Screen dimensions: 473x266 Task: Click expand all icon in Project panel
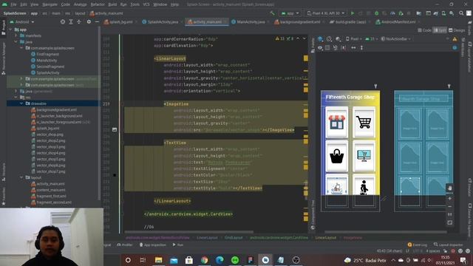(x=71, y=21)
